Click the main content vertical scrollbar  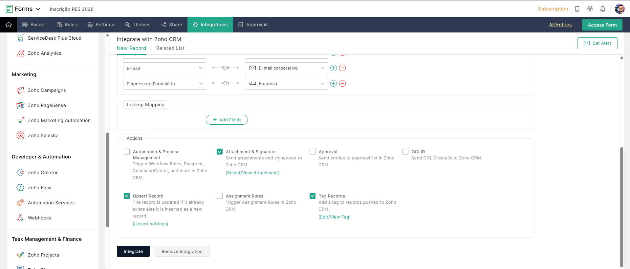[x=621, y=207]
